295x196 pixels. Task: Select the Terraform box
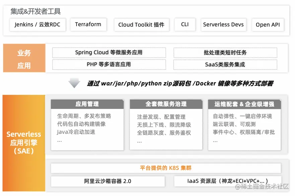pyautogui.click(x=88, y=24)
